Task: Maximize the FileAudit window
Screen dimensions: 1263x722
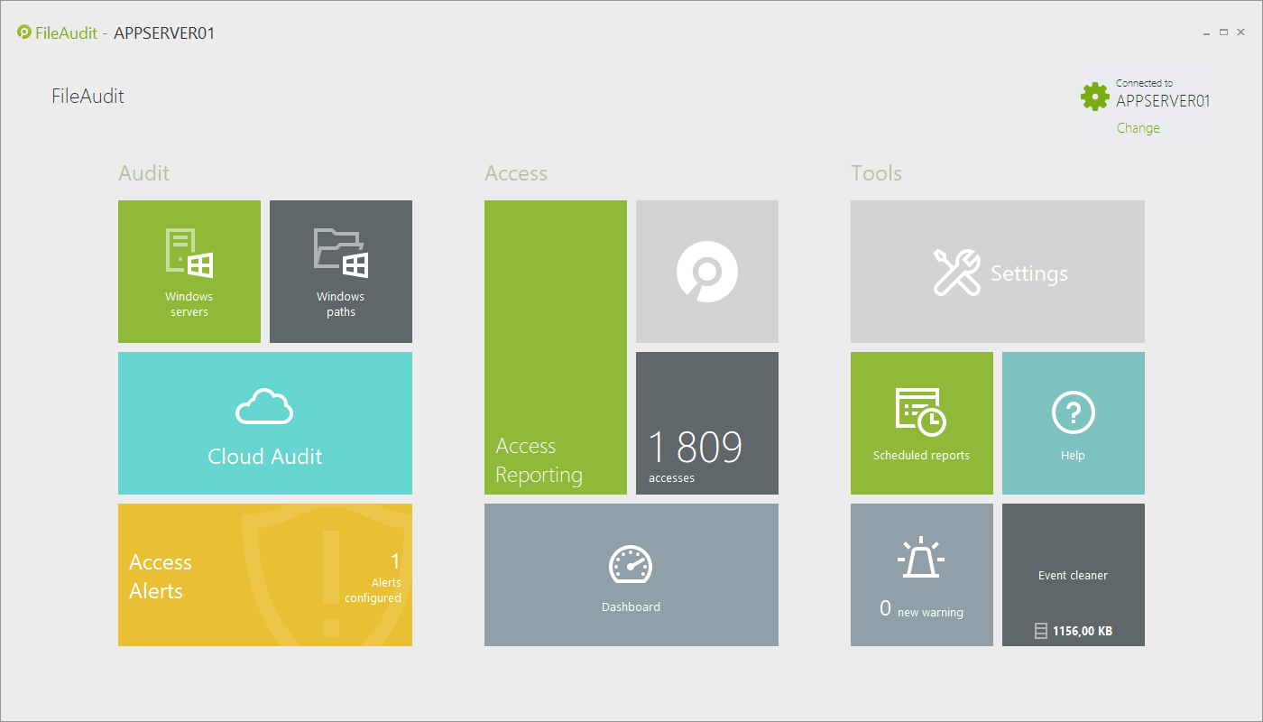Action: [1223, 32]
